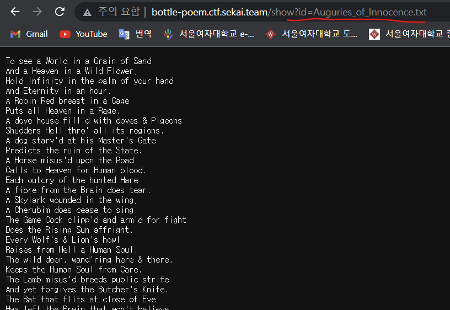The image size is (450, 310).
Task: Open the Gmail bookmark icon
Action: tap(15, 34)
